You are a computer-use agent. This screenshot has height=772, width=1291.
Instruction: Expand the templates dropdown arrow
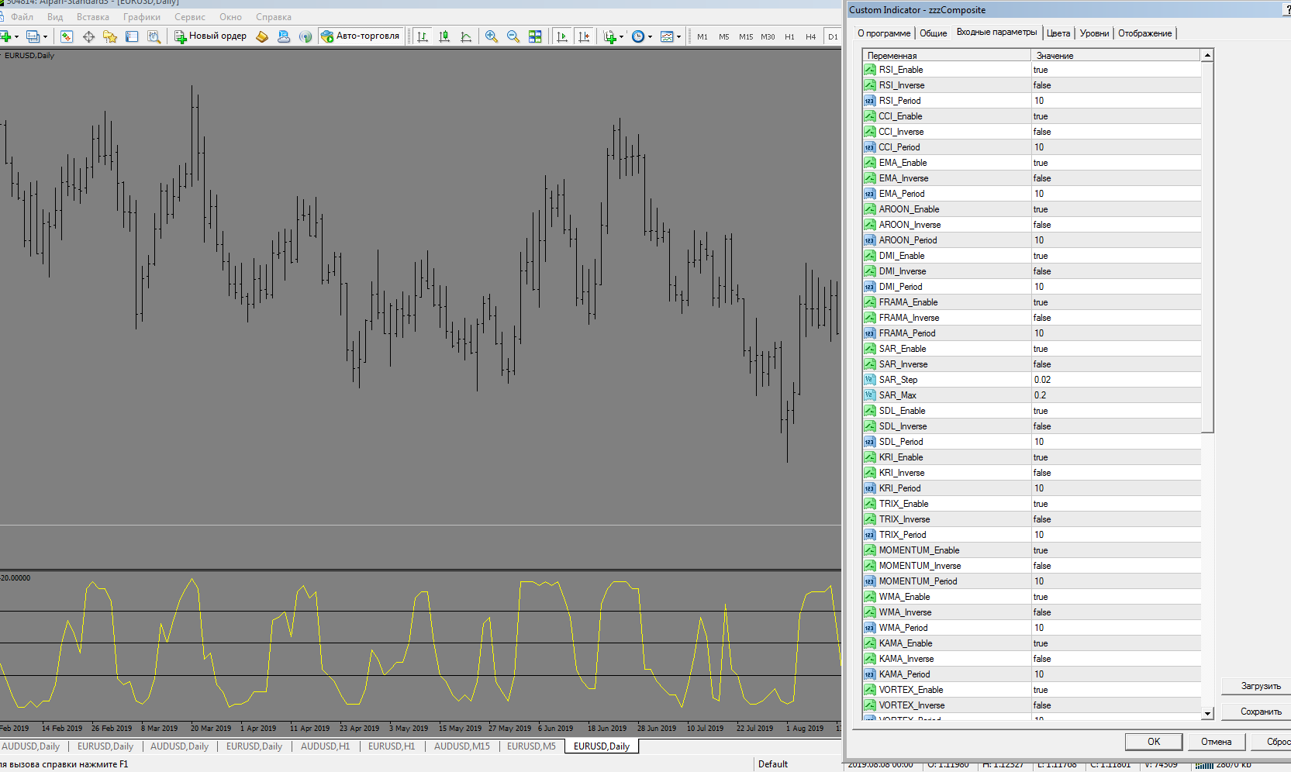(x=678, y=36)
